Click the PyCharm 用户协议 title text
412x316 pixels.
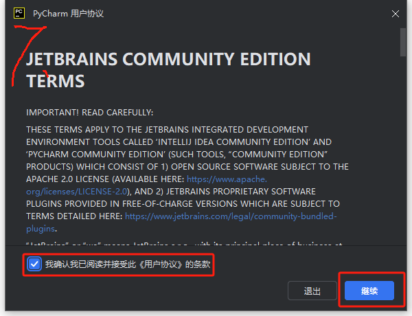click(68, 14)
